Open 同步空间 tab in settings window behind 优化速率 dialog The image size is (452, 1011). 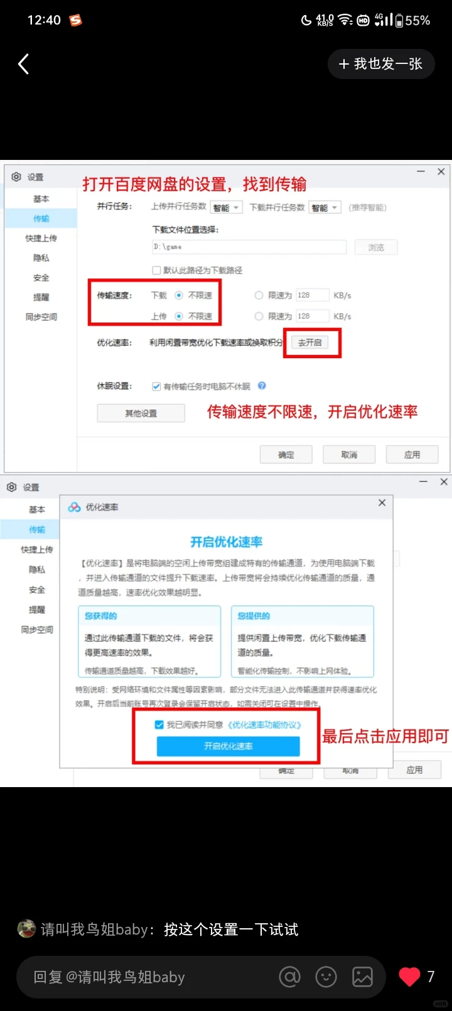pyautogui.click(x=37, y=630)
